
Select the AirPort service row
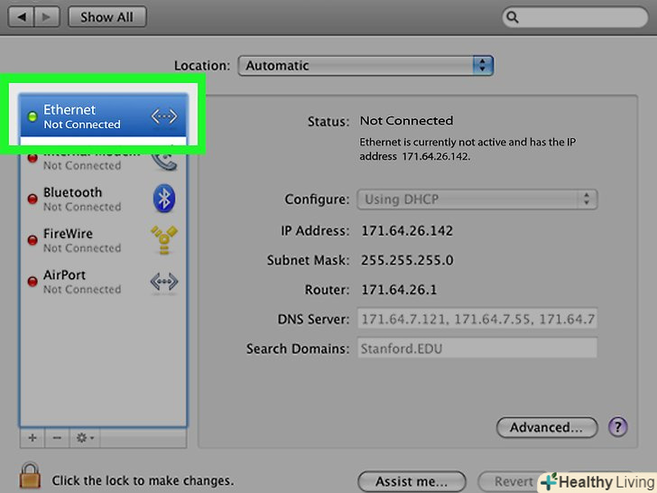(x=103, y=282)
